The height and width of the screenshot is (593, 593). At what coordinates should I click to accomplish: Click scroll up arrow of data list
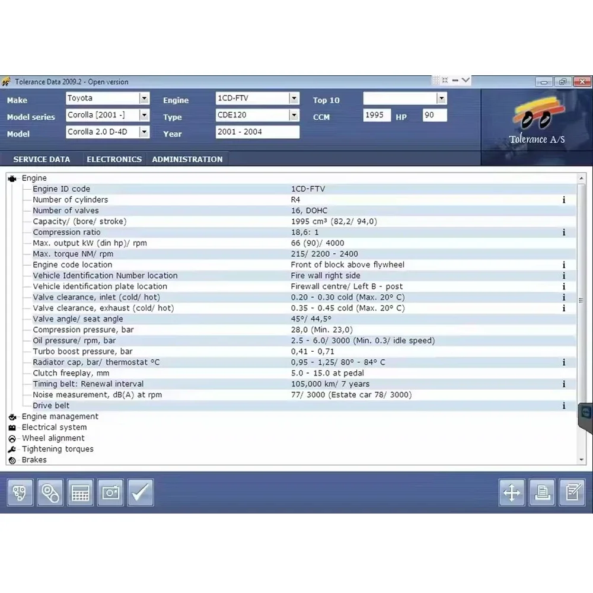coord(581,178)
